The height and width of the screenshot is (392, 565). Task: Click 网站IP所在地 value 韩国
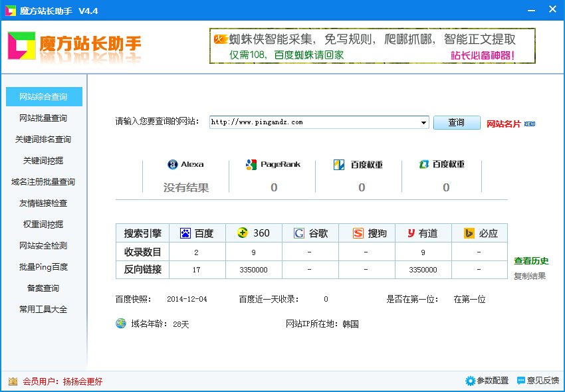pos(350,324)
